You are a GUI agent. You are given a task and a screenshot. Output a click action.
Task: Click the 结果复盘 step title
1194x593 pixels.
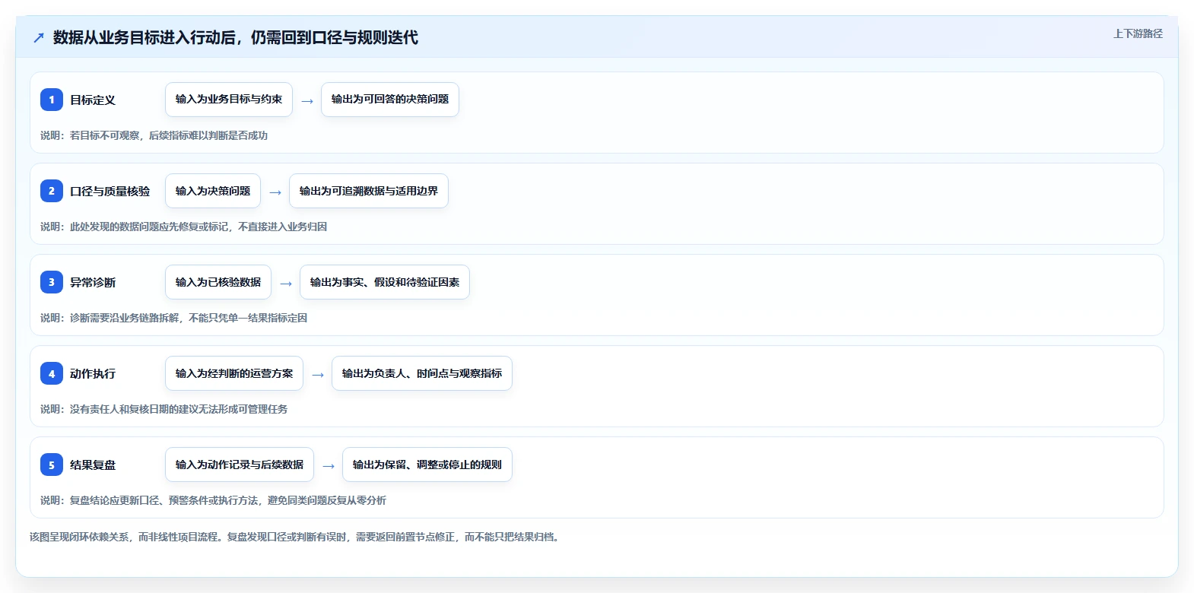(x=93, y=465)
